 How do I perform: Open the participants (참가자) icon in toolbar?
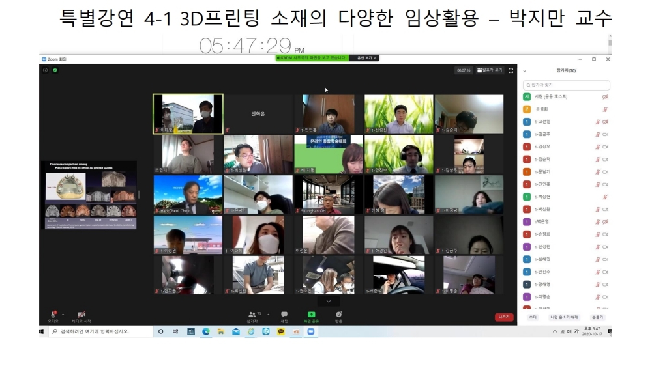(252, 315)
